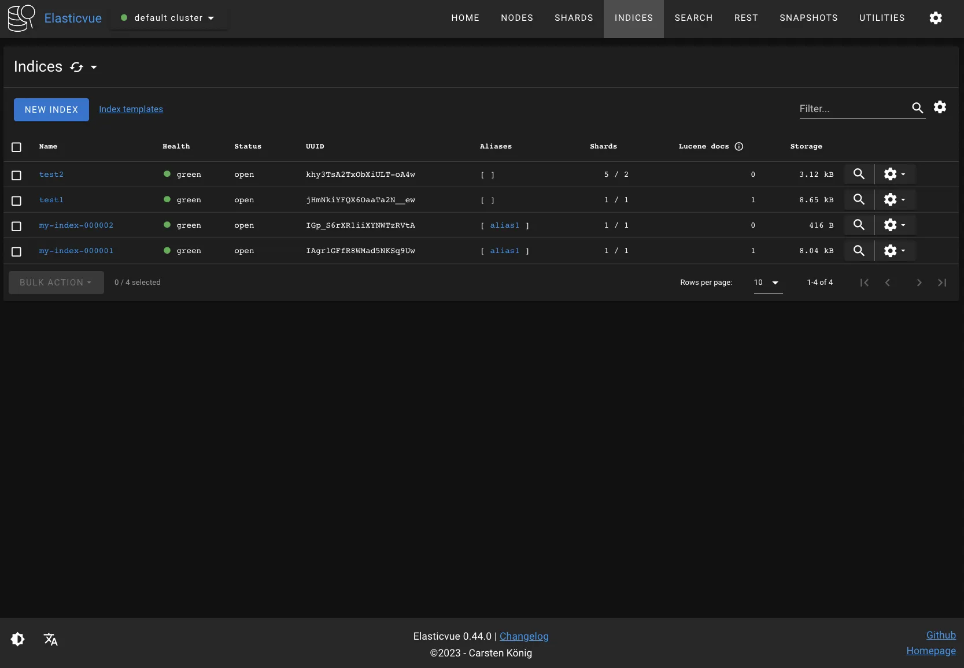
Task: Show Lucene docs info icon
Action: pyautogui.click(x=739, y=146)
